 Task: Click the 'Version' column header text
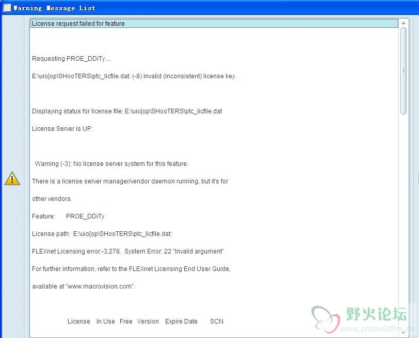(148, 322)
